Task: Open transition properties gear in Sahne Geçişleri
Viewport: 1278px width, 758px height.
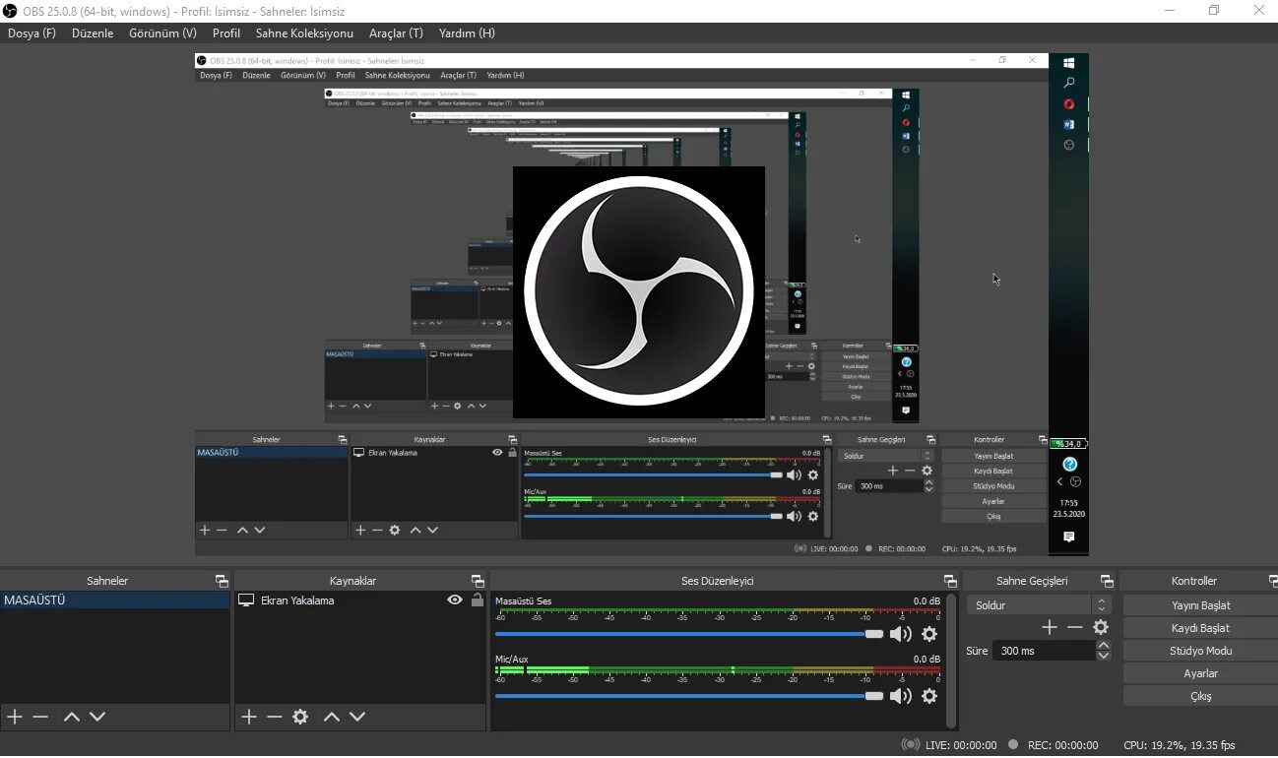Action: click(x=1101, y=627)
